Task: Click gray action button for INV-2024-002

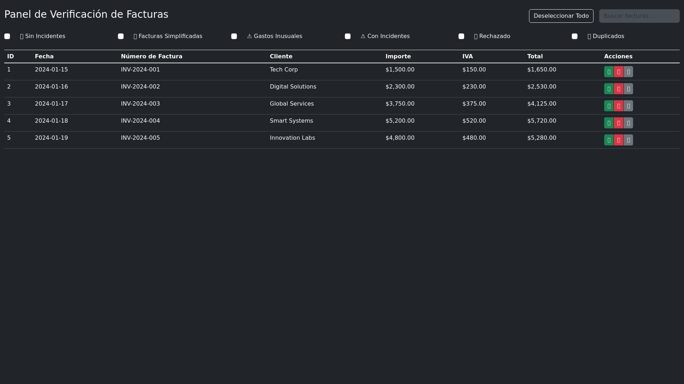Action: [x=628, y=89]
